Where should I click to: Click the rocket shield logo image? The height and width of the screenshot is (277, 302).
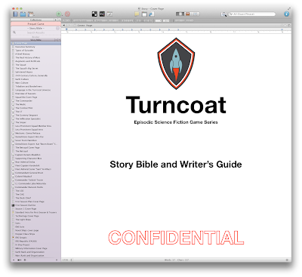(176, 63)
